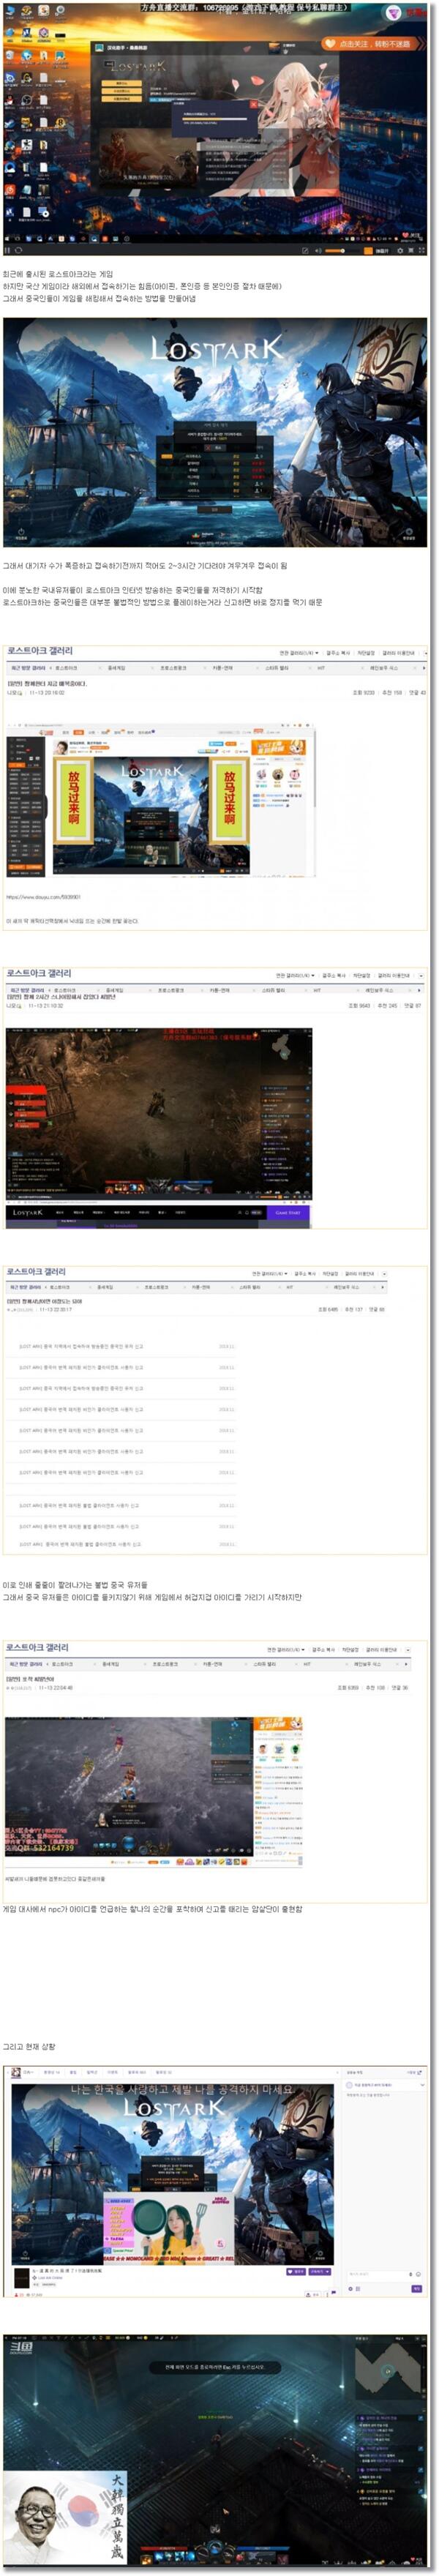Screen dimensions: 439x2576
Task: Click 갤주소 복사 above the report list post
Action: coord(305,1274)
